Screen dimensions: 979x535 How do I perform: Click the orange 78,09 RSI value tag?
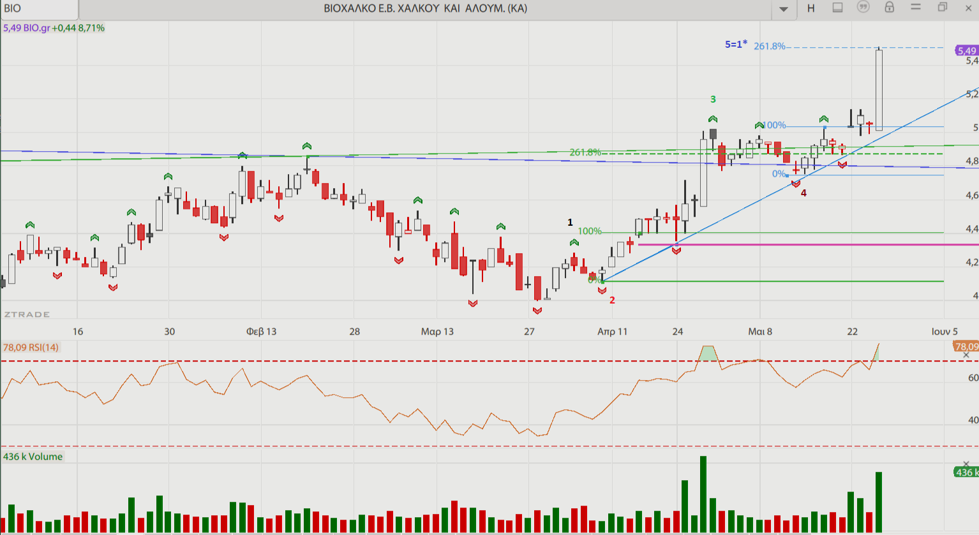[966, 346]
